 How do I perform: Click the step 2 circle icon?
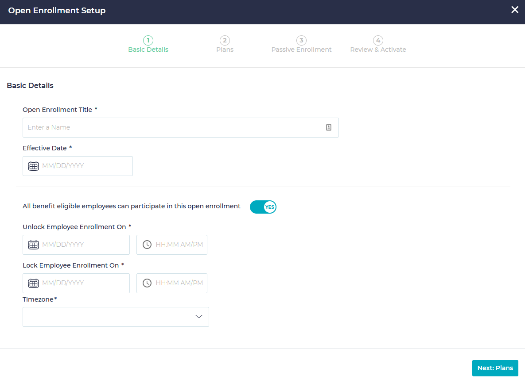pyautogui.click(x=225, y=40)
